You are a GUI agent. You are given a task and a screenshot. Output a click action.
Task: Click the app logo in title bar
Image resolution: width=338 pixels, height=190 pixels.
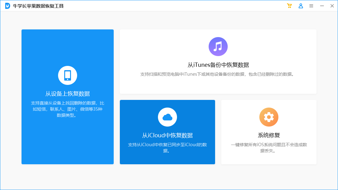[x=8, y=6]
